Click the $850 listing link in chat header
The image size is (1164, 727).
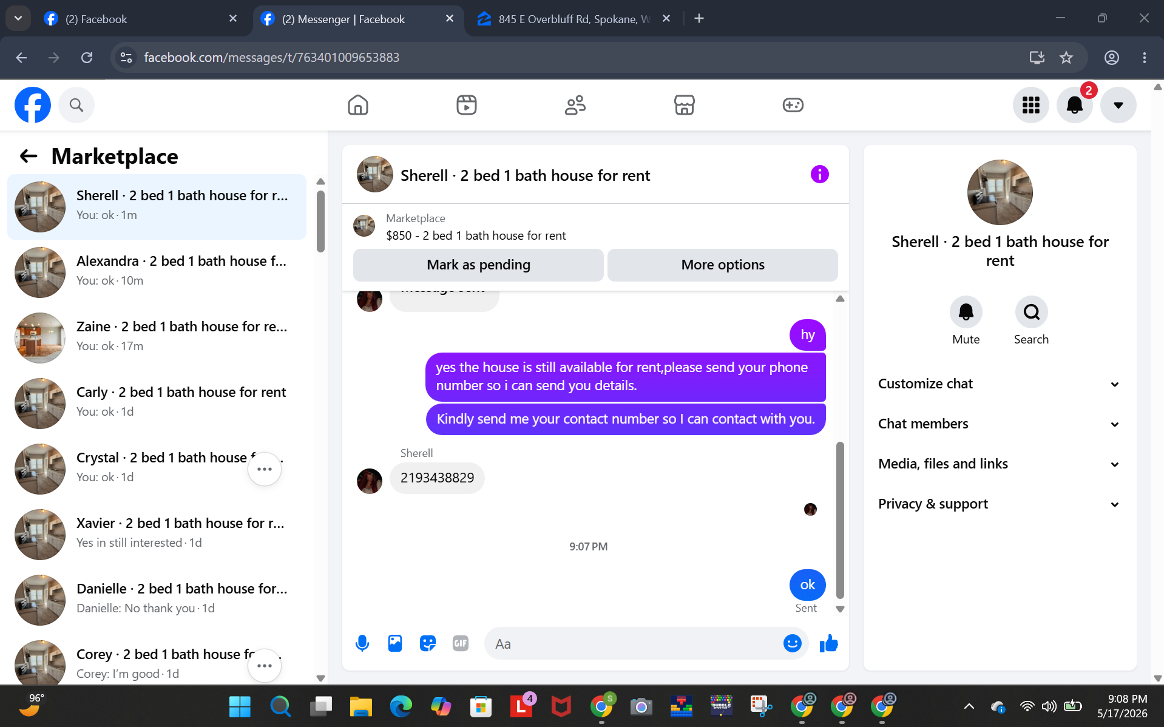(x=476, y=235)
